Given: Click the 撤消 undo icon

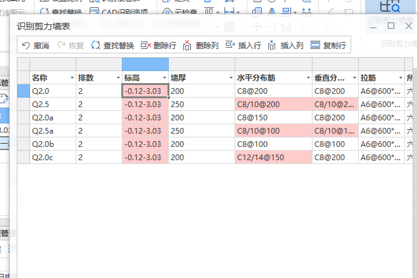Looking at the screenshot, I should pos(26,45).
